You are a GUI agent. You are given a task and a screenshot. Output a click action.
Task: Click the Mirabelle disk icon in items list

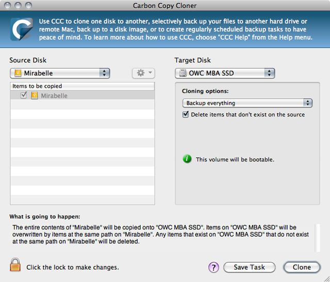pos(35,95)
